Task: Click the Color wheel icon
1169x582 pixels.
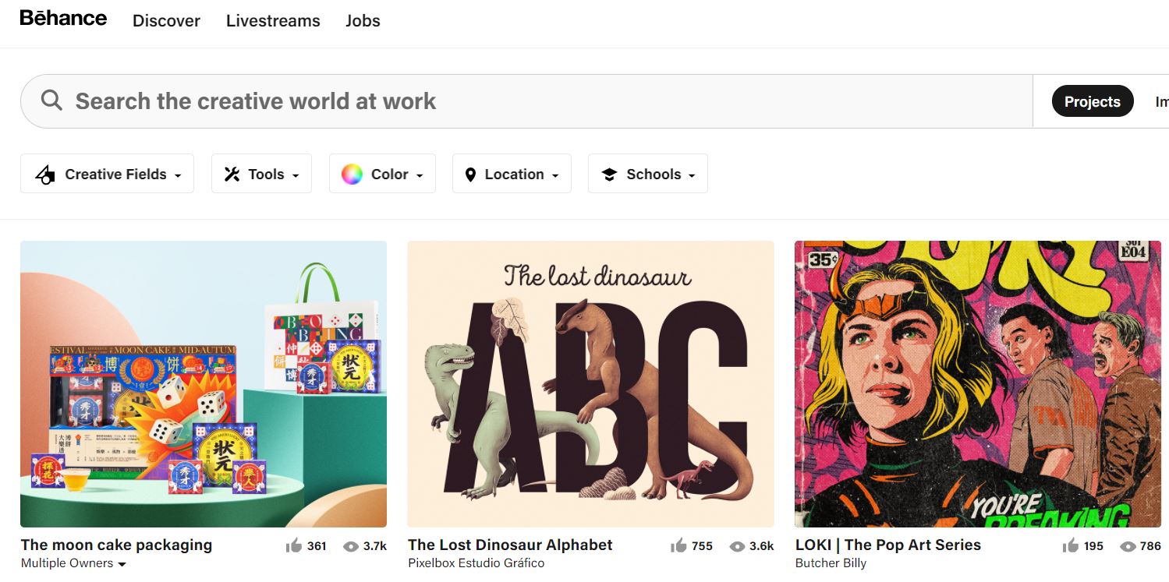Action: click(352, 175)
